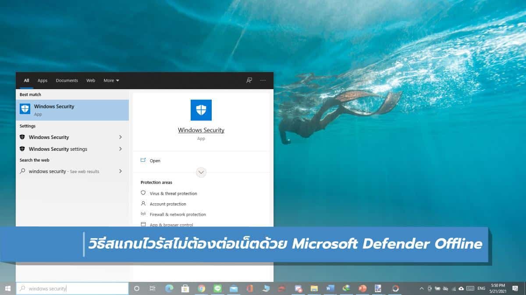The width and height of the screenshot is (526, 295).
Task: Open Google Chrome from the taskbar
Action: tap(202, 288)
